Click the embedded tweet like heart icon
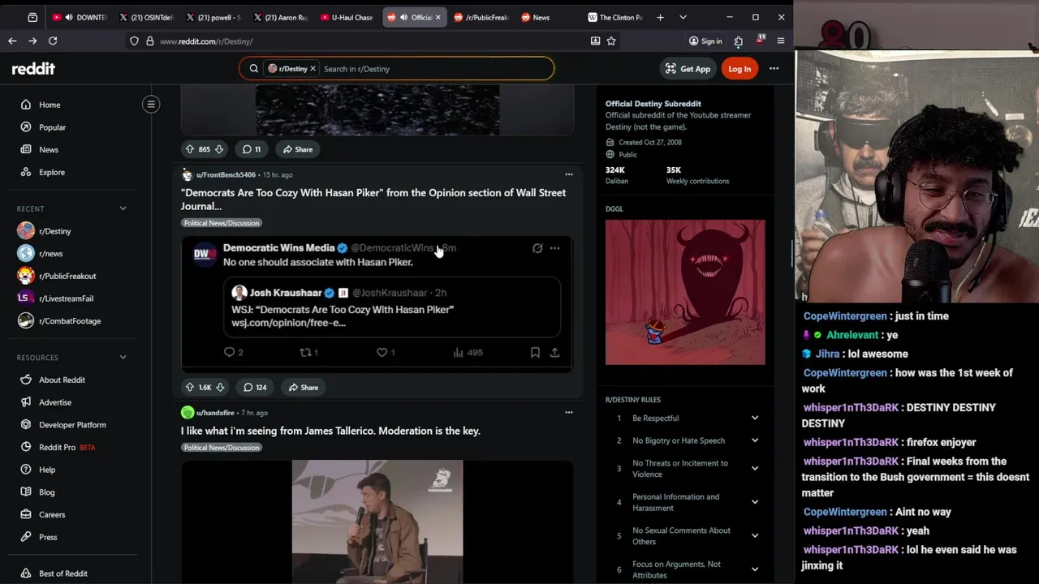Viewport: 1039px width, 584px height. coord(382,352)
